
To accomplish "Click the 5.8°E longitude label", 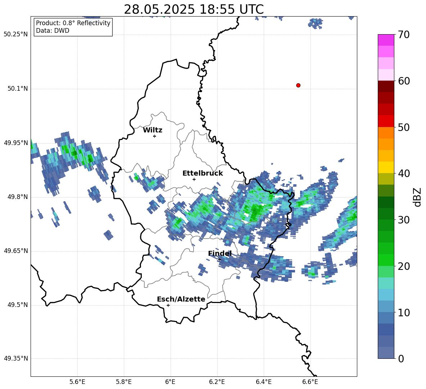I will click(x=124, y=382).
